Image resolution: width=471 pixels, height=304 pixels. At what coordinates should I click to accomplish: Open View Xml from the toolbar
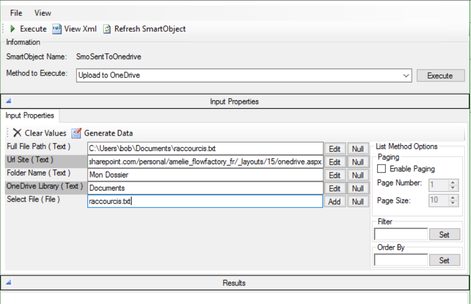click(x=56, y=29)
